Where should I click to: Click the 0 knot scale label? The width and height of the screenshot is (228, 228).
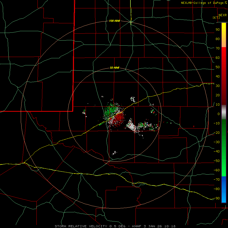[219, 114]
